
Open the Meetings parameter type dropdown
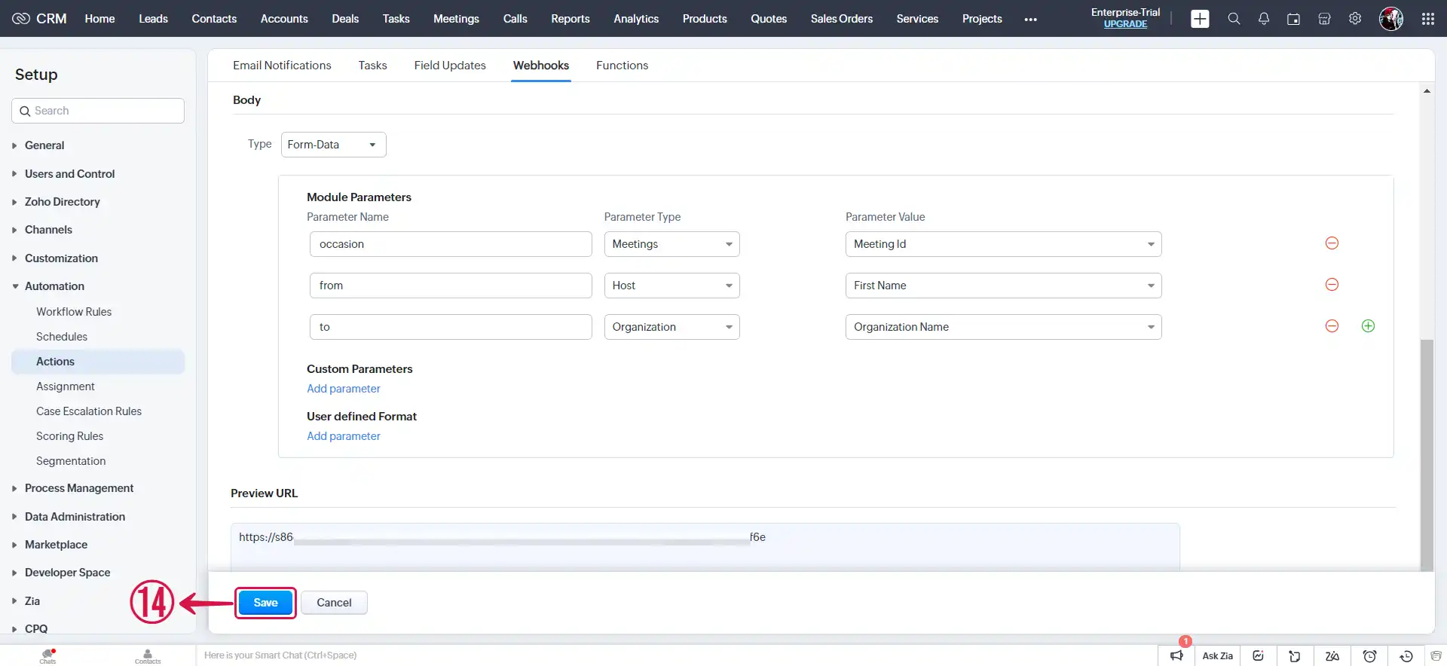pos(671,244)
